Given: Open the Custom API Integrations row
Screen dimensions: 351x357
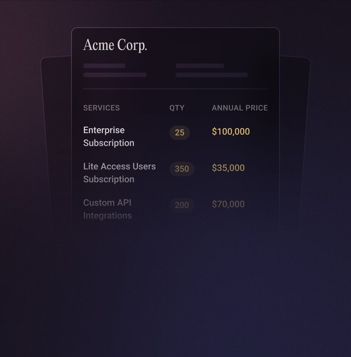Looking at the screenshot, I should tap(107, 209).
